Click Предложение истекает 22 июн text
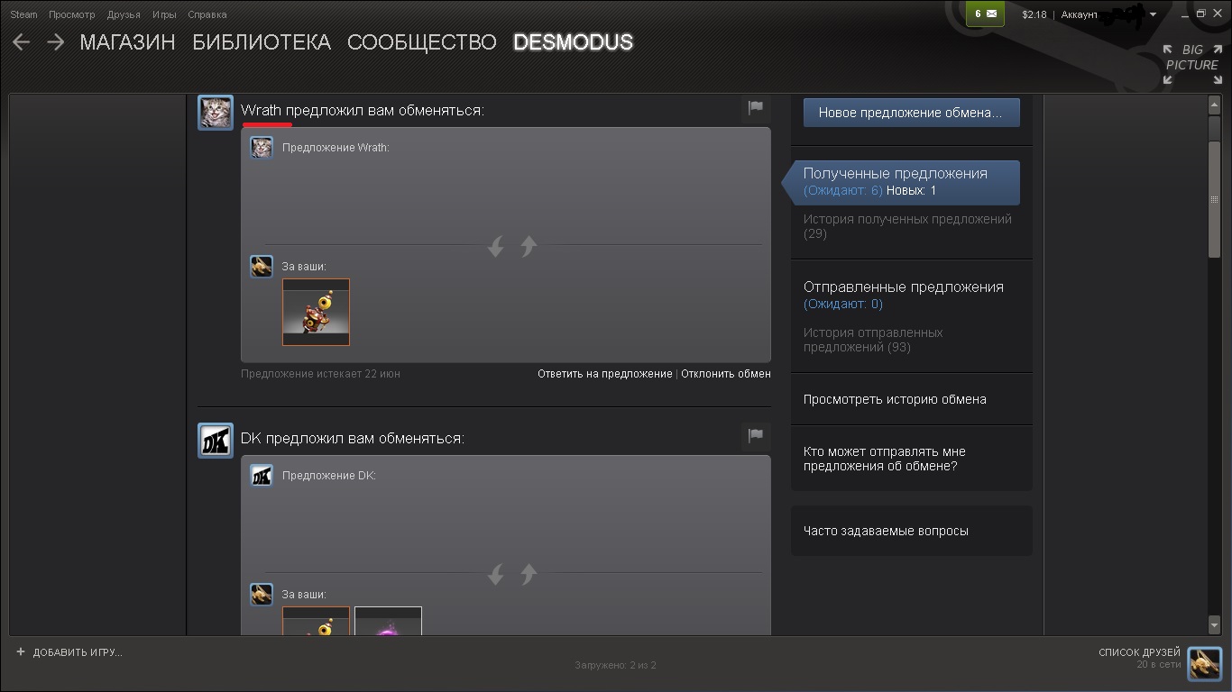The width and height of the screenshot is (1232, 692). 320,373
